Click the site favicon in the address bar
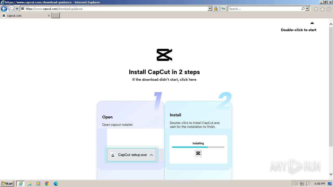 click(x=23, y=9)
